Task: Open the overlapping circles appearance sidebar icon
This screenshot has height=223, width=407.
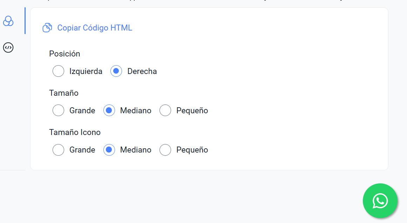Action: tap(8, 21)
